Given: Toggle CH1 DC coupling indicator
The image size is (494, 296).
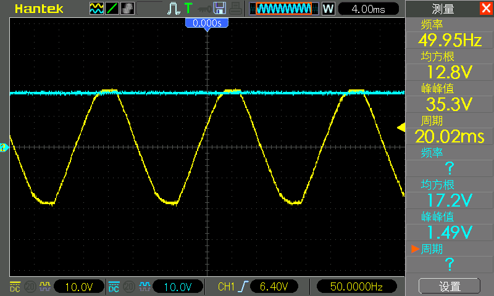Looking at the screenshot, I should pos(15,287).
